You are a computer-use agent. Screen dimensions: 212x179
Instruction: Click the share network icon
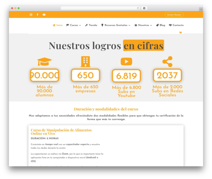(x=167, y=61)
